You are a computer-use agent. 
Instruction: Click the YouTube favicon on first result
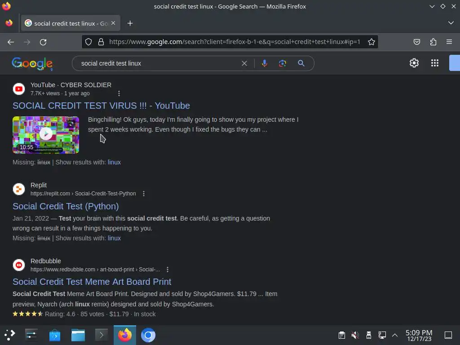[19, 89]
